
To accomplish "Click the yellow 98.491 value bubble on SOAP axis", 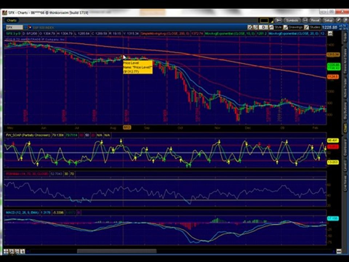I will pyautogui.click(x=333, y=140).
